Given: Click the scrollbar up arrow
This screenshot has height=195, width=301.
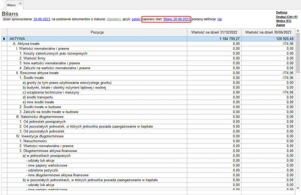Looking at the screenshot, I should point(298,31).
